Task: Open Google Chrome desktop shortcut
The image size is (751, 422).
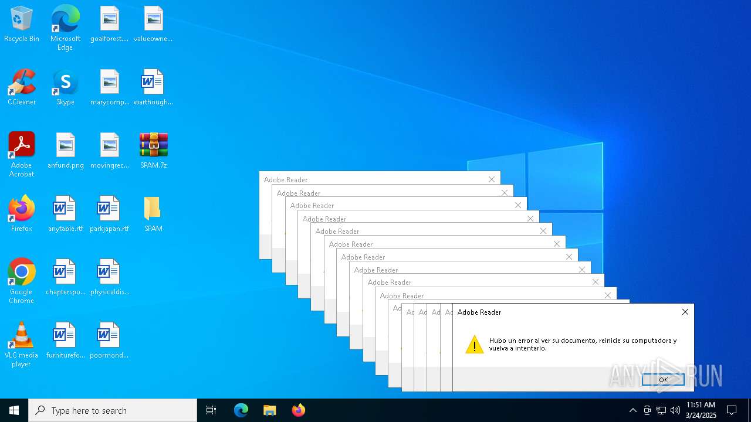Action: coord(22,281)
